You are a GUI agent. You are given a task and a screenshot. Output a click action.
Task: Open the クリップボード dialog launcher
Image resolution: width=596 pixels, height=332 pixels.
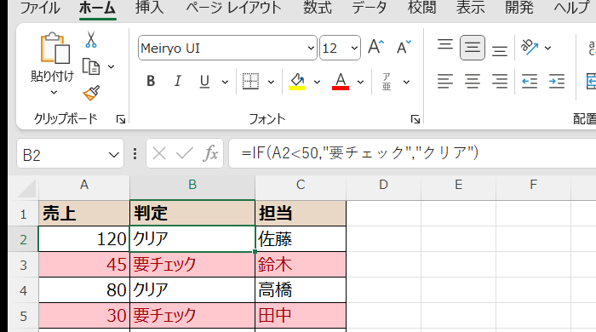pyautogui.click(x=121, y=120)
